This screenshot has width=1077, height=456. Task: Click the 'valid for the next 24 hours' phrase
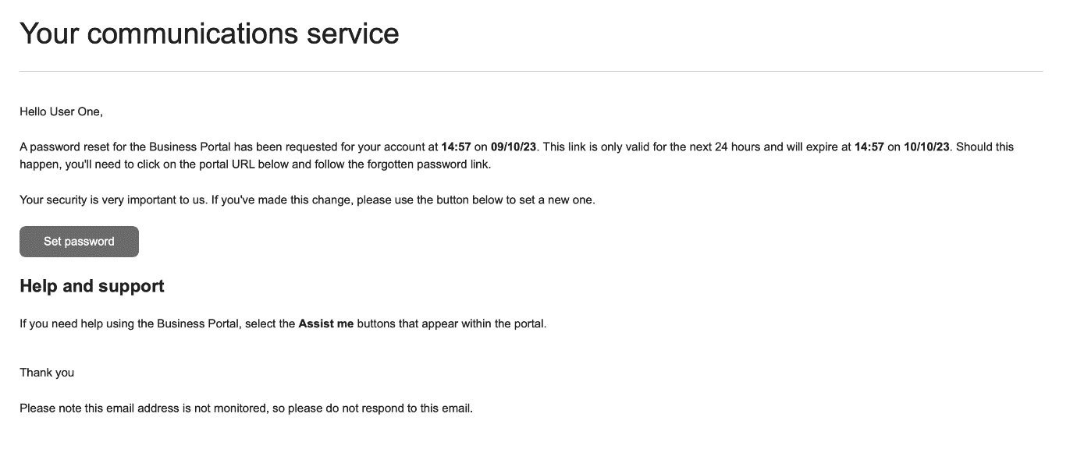(x=693, y=147)
